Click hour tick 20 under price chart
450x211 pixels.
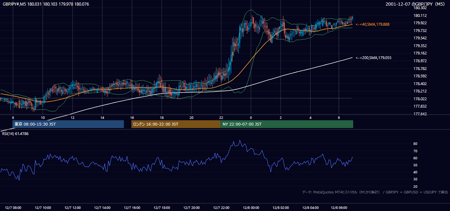click(x=192, y=117)
